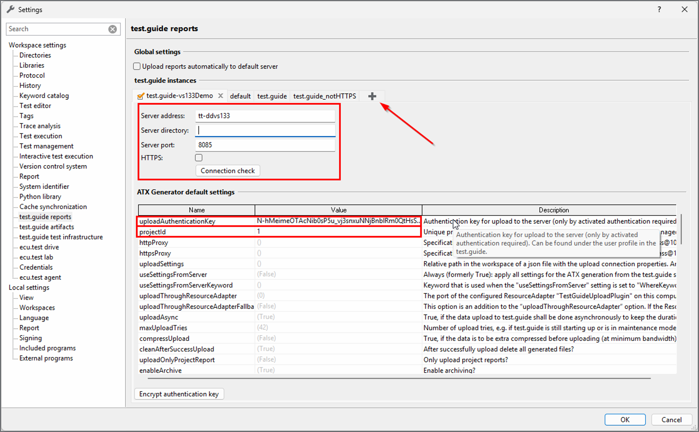
Task: Open the test.guide_notHTTPS tab
Action: [x=325, y=96]
